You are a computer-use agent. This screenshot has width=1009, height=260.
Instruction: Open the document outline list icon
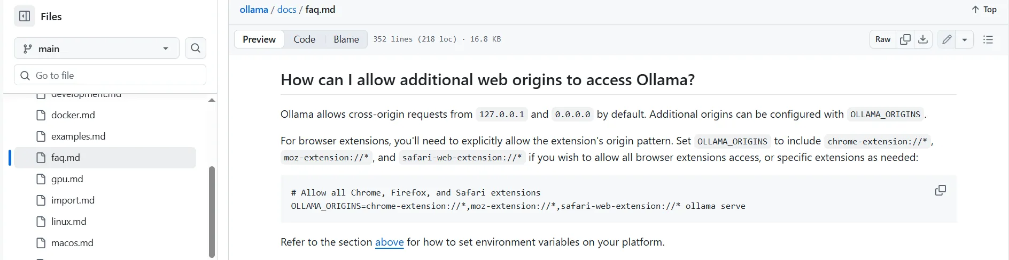(x=988, y=39)
